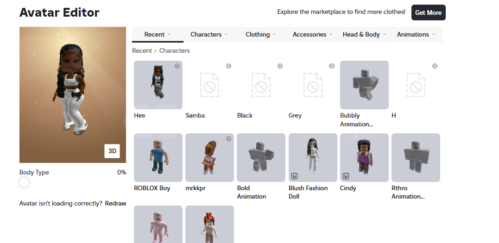The width and height of the screenshot is (499, 243).
Task: Open the ROBLOX Boy name link
Action: pyautogui.click(x=152, y=188)
